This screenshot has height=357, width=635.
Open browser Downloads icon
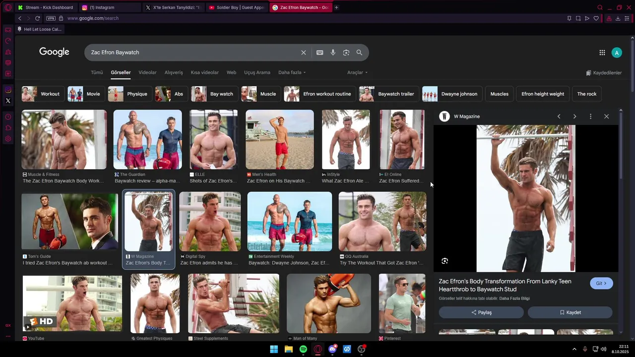point(618,18)
